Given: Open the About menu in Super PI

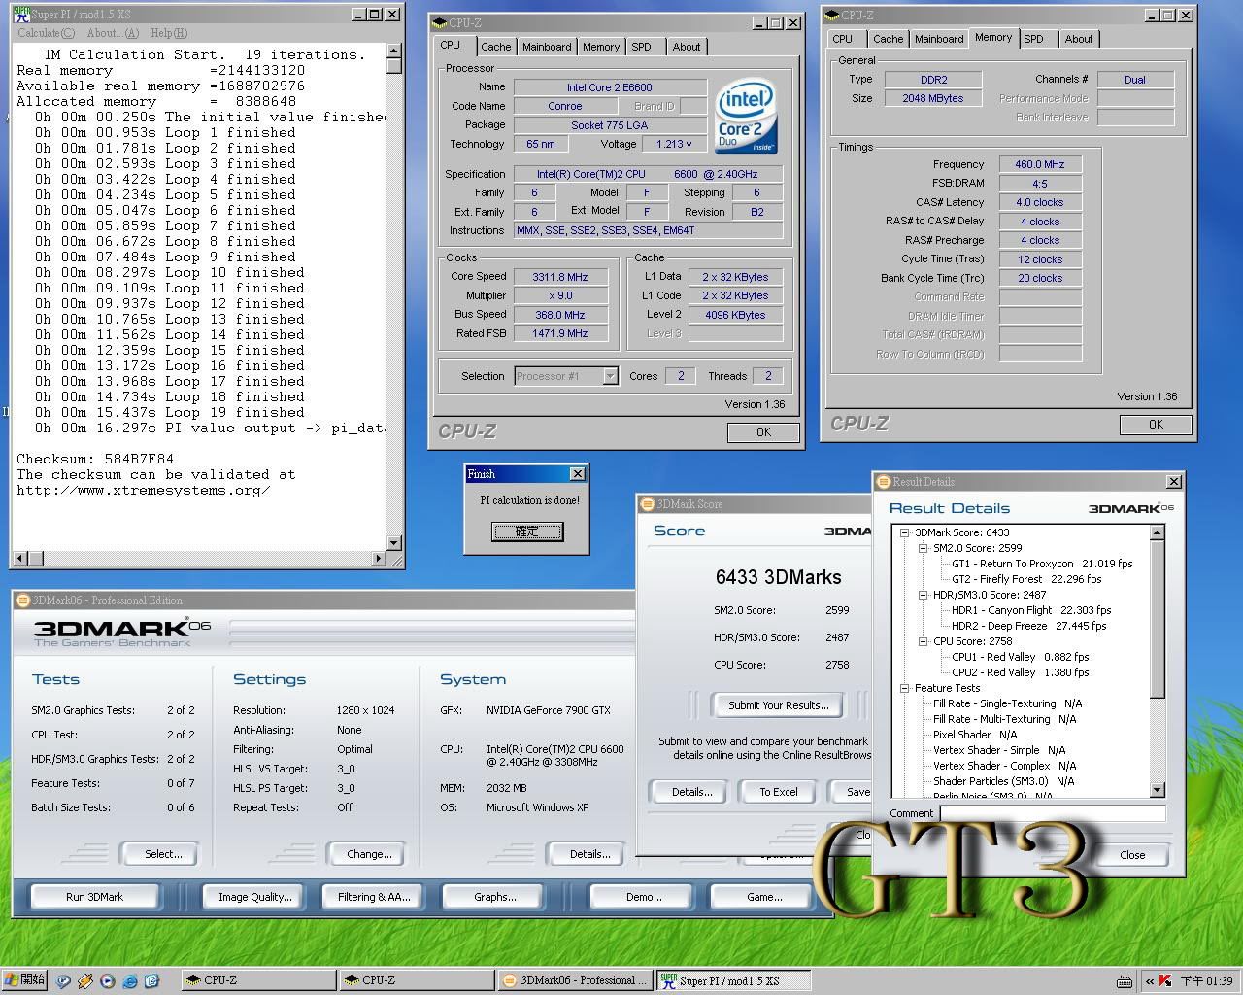Looking at the screenshot, I should (x=113, y=33).
